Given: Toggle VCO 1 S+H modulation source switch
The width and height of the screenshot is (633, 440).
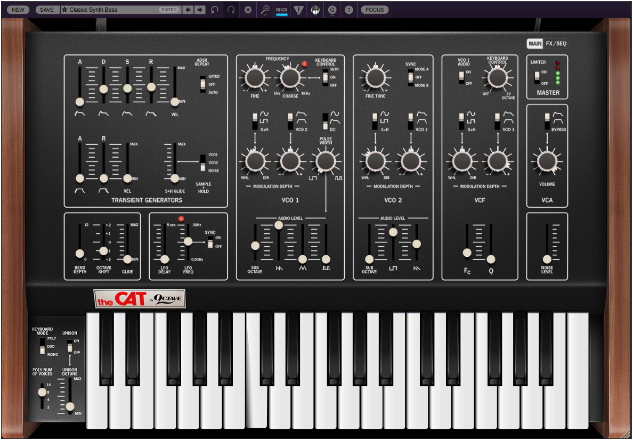Looking at the screenshot, I should tap(255, 121).
